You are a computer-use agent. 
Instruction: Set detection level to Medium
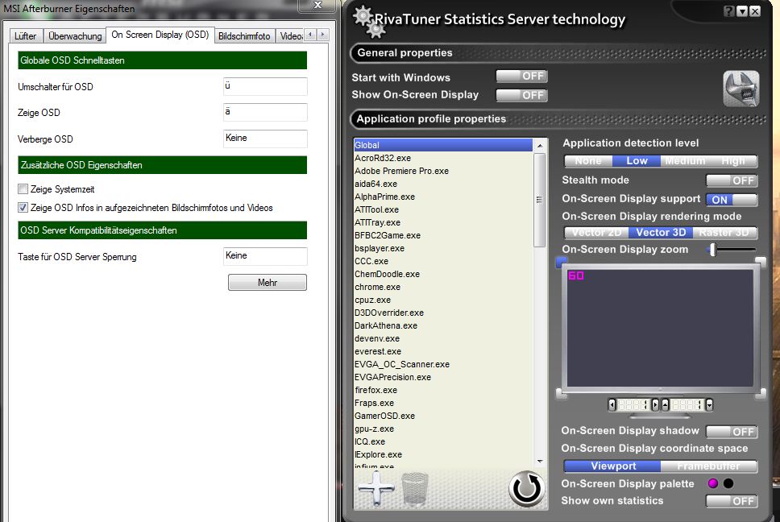click(x=685, y=161)
